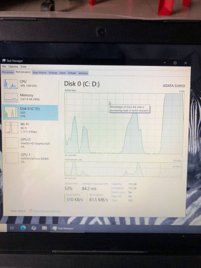The image size is (201, 268).
Task: Select GPU 1 NVIDIA GeForce item
Action: 30,158
